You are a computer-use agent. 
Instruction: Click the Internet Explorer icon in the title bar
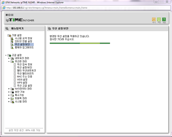point(3,2)
